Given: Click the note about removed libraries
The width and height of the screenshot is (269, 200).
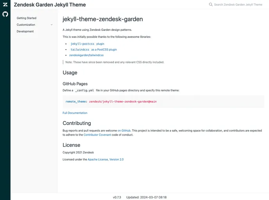Looking at the screenshot, I should point(115,62).
